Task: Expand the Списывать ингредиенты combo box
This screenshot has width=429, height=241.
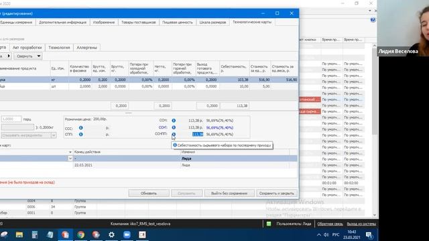Action: click(54, 135)
